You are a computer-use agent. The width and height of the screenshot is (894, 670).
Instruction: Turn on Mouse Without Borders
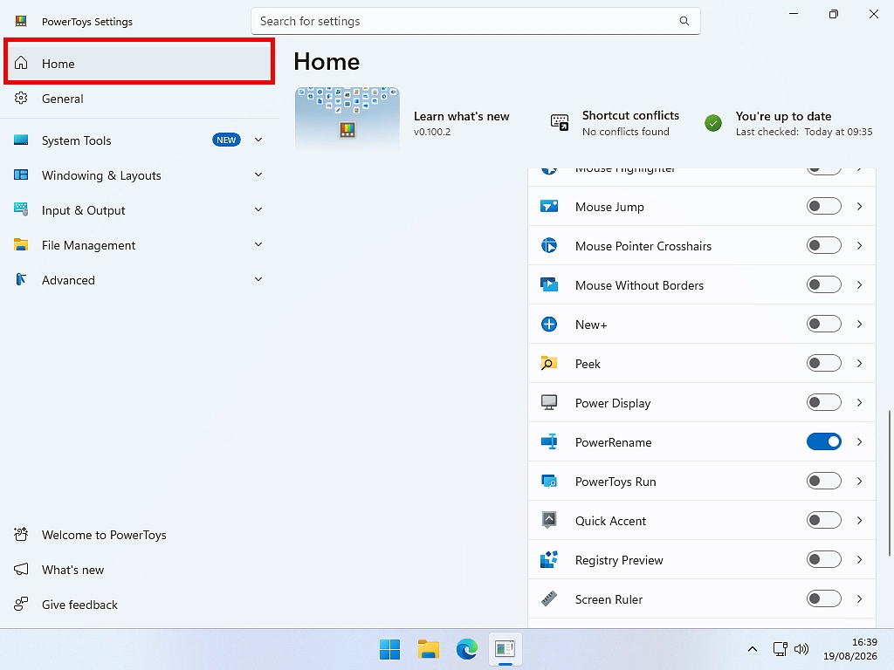824,285
